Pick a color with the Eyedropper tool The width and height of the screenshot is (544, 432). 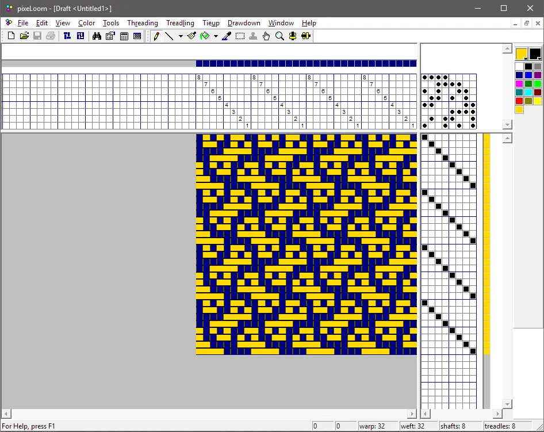coord(226,36)
